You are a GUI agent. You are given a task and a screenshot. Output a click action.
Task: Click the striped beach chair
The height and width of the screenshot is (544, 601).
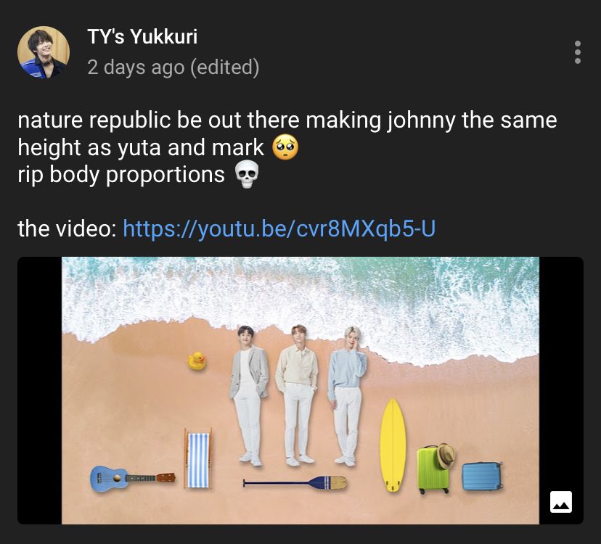coord(197,458)
